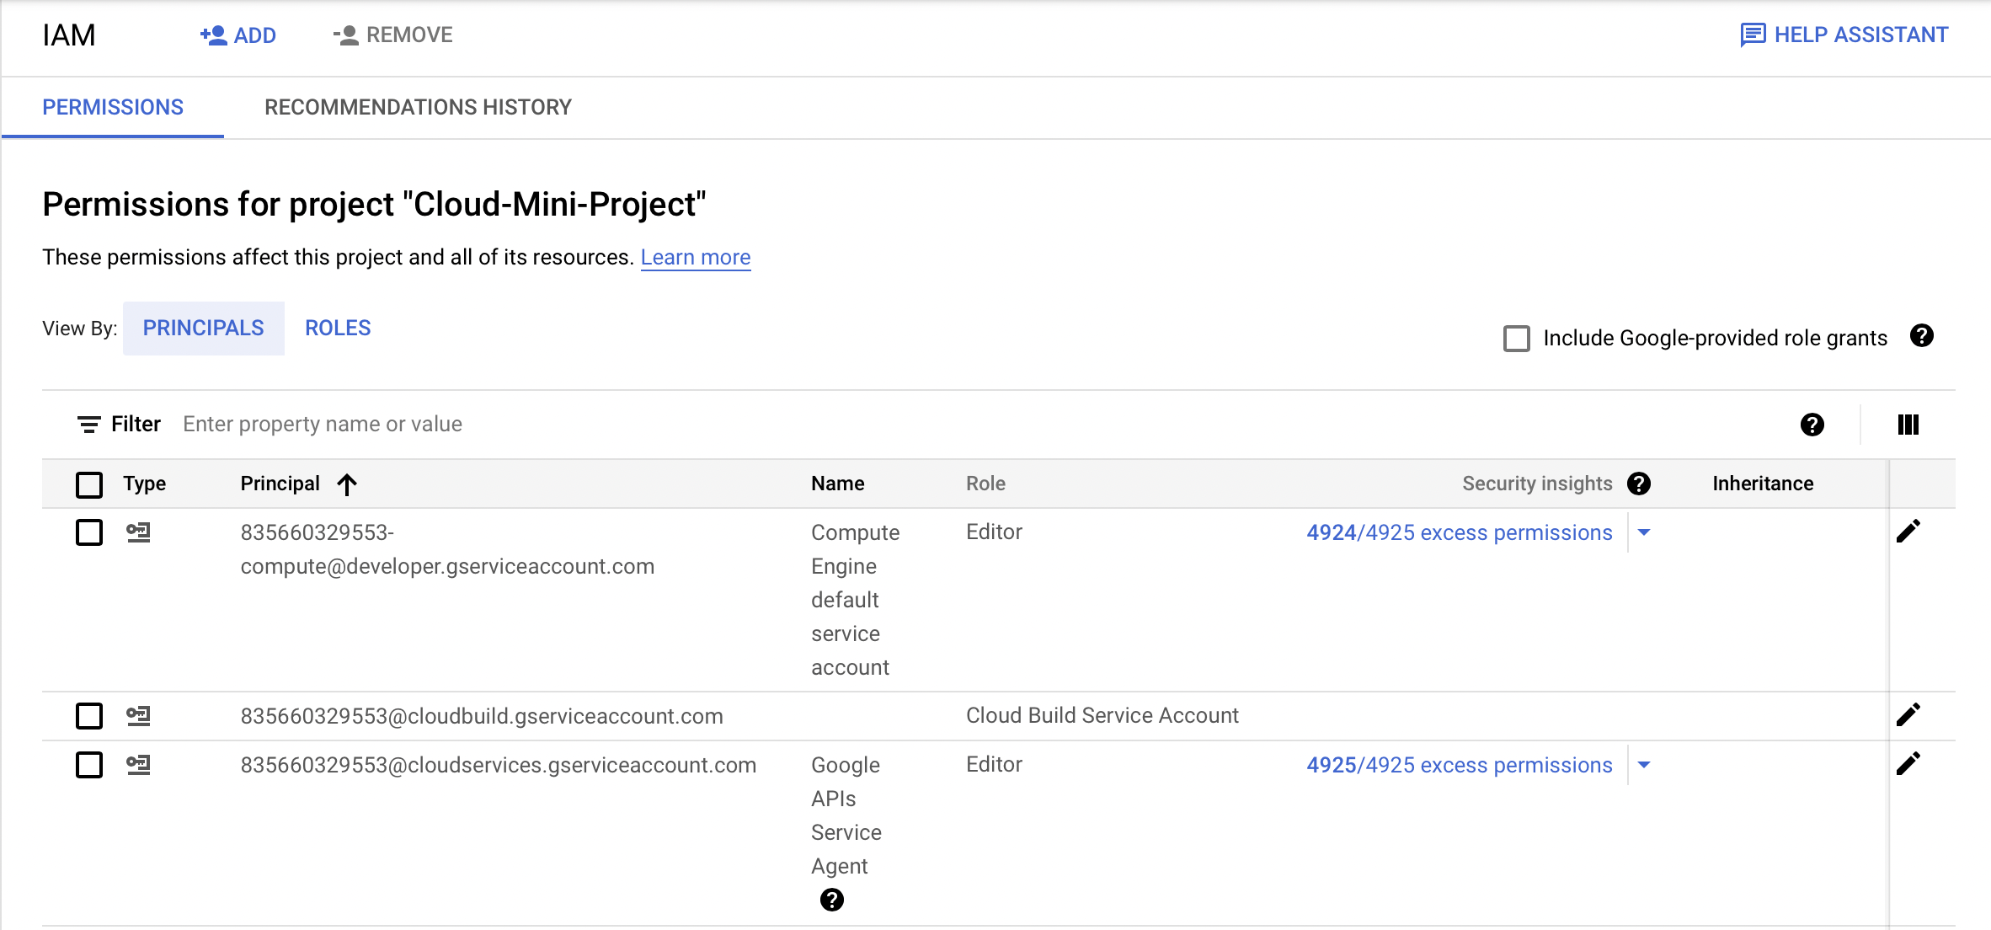Expand the 4925/4925 excess permissions dropdown arrow
The width and height of the screenshot is (1991, 930).
pyautogui.click(x=1643, y=765)
